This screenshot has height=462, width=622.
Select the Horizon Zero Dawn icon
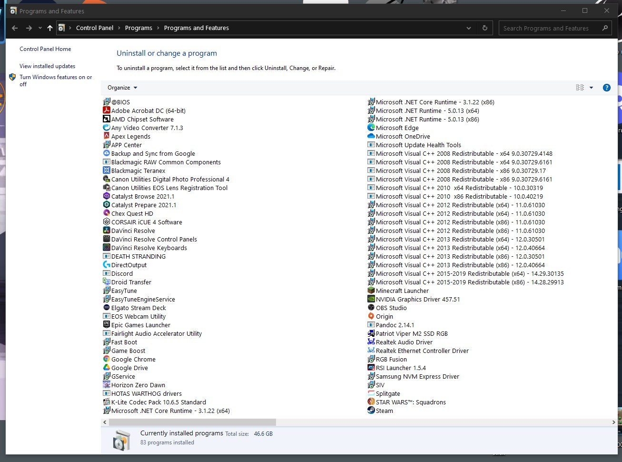point(107,385)
